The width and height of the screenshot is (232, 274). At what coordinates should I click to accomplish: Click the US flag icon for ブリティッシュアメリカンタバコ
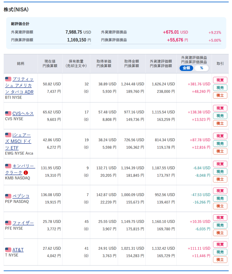pyautogui.click(x=8, y=79)
